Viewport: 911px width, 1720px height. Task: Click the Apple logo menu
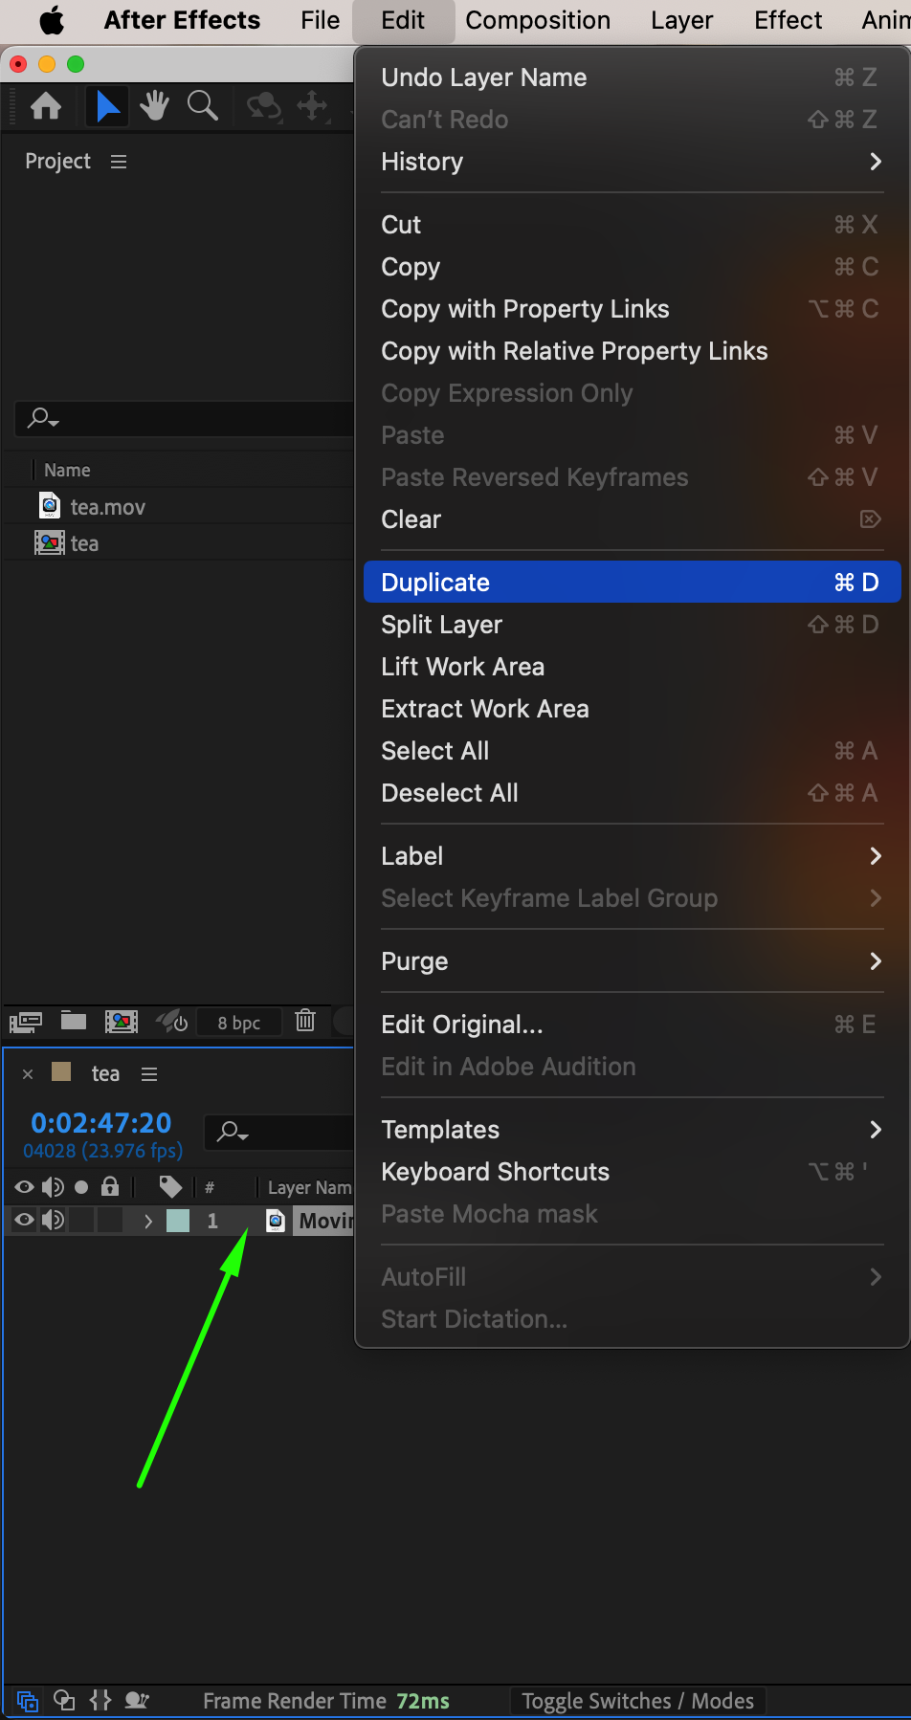tap(52, 20)
